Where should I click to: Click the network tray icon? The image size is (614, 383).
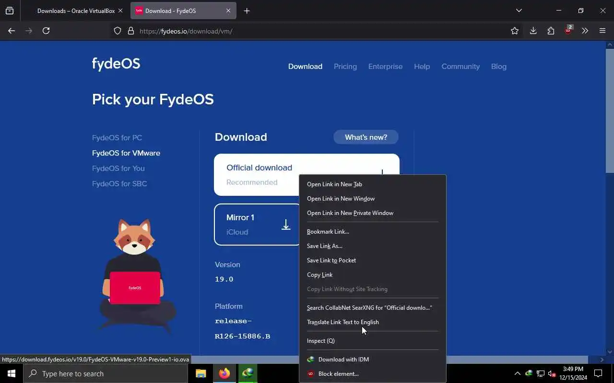(x=541, y=373)
